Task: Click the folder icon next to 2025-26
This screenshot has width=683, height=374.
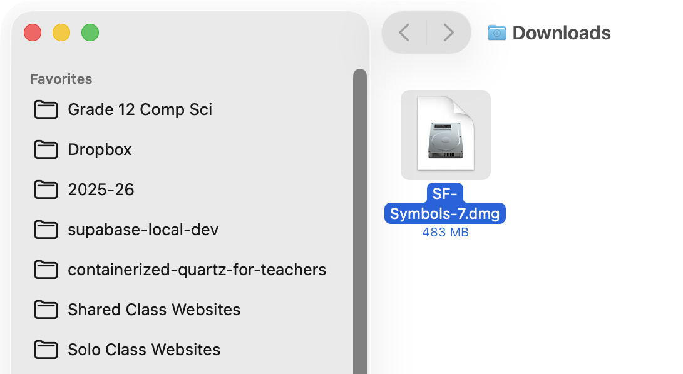Action: pyautogui.click(x=46, y=190)
